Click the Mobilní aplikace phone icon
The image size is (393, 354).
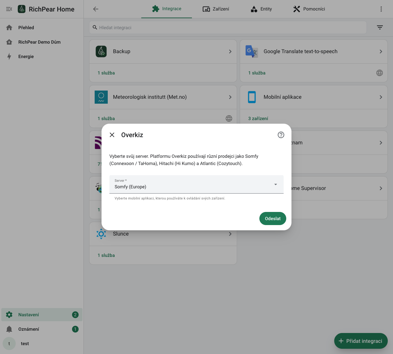click(x=252, y=97)
